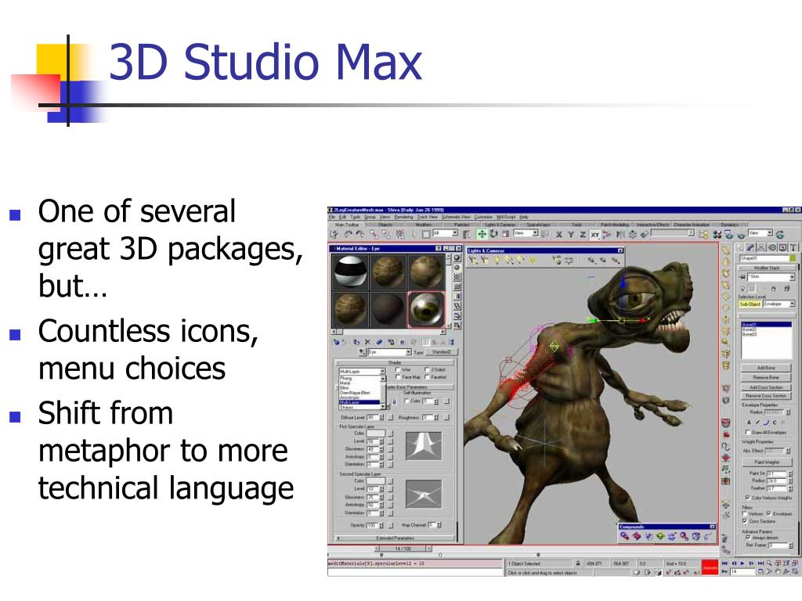Click Delete (X) icon in Material Editor

[x=367, y=342]
